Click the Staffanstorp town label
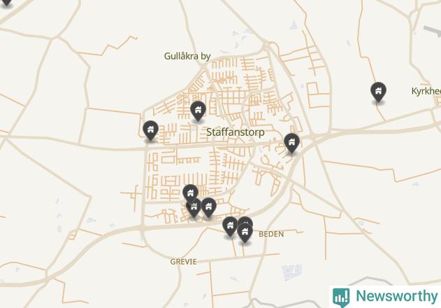The height and width of the screenshot is (308, 441). click(236, 132)
